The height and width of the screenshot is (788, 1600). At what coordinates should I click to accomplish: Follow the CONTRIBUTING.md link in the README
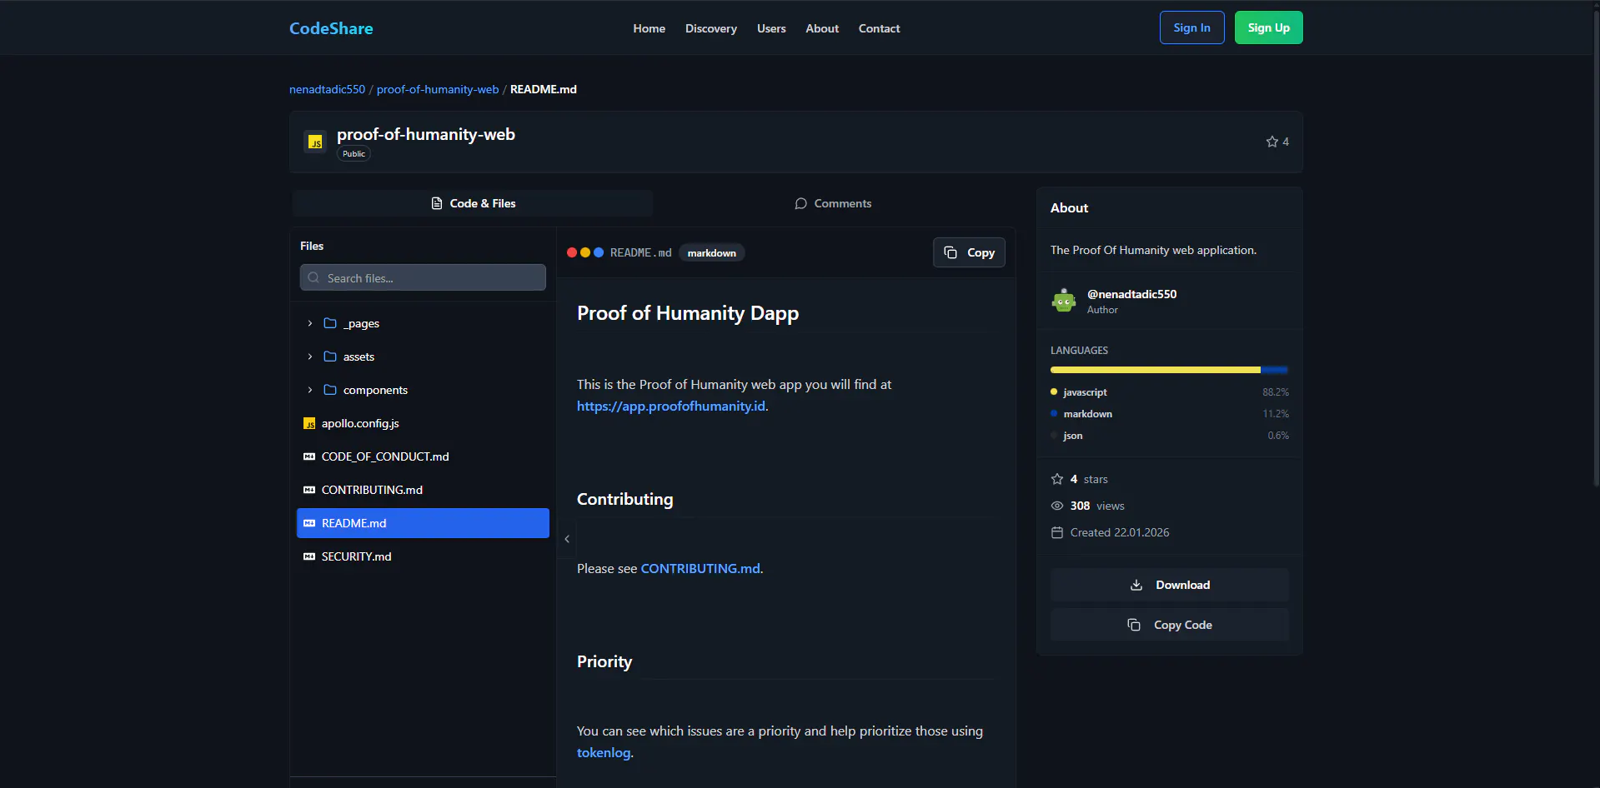coord(700,568)
